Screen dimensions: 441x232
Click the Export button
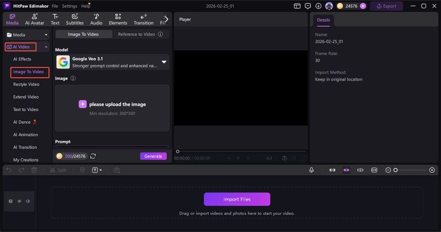[x=386, y=6]
